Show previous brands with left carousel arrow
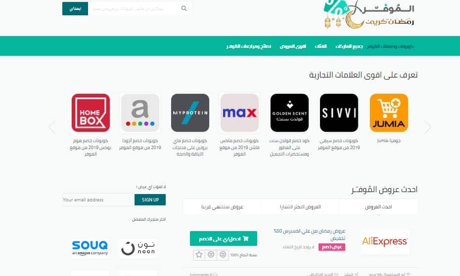Image resolution: width=460 pixels, height=276 pixels. [x=52, y=127]
